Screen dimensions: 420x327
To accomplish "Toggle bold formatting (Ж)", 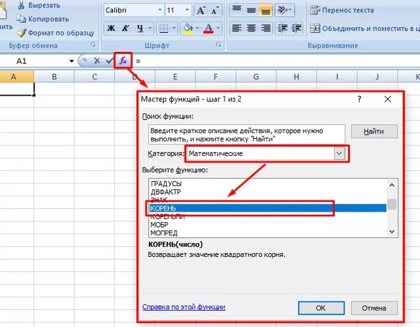I will tap(111, 28).
